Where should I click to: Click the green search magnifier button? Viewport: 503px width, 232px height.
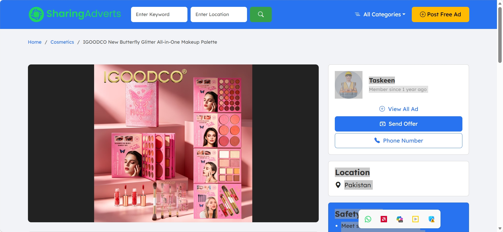pos(261,14)
